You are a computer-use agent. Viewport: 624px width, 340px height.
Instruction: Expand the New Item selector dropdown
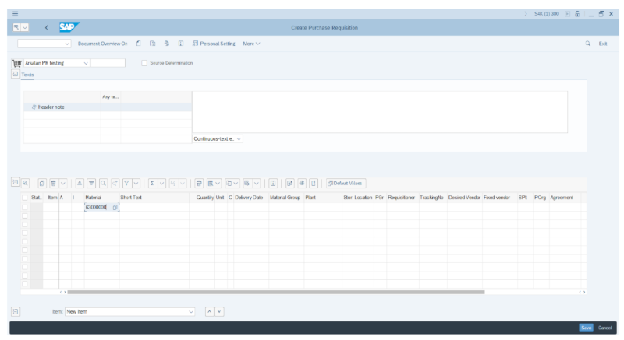click(x=192, y=311)
